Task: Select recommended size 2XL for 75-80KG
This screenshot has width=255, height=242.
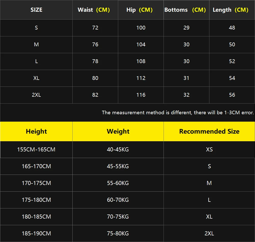Action: pos(209,234)
